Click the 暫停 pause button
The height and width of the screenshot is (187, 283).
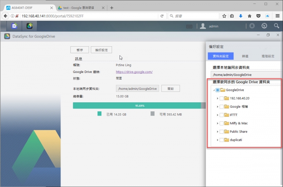(x=79, y=50)
